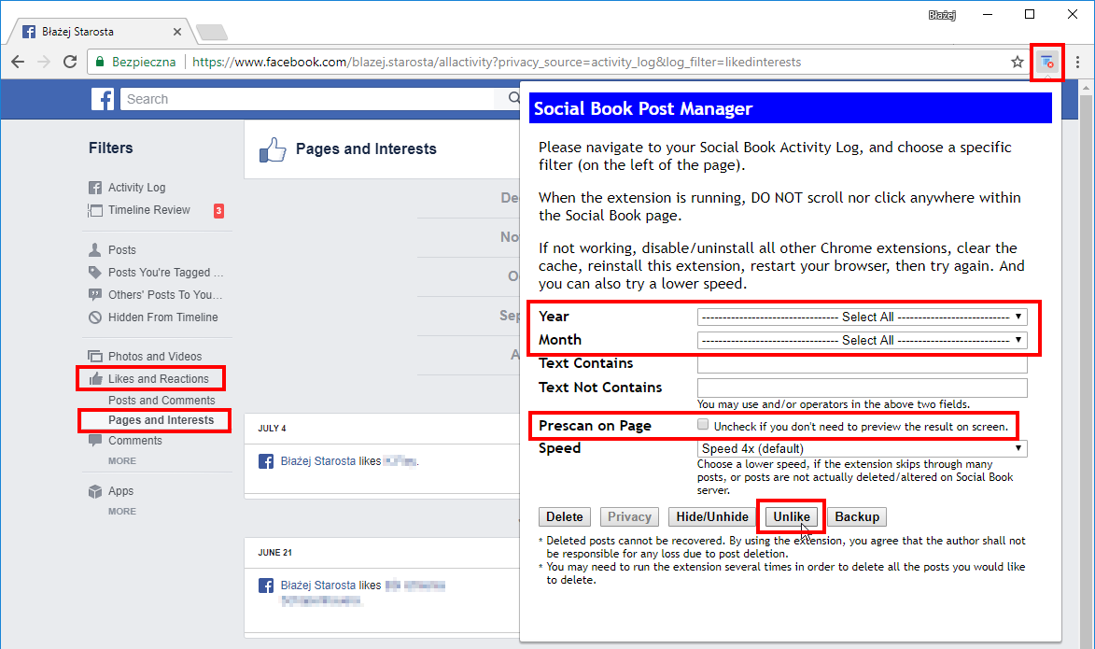Image resolution: width=1095 pixels, height=649 pixels.
Task: Click the Posts person icon
Action: click(95, 249)
